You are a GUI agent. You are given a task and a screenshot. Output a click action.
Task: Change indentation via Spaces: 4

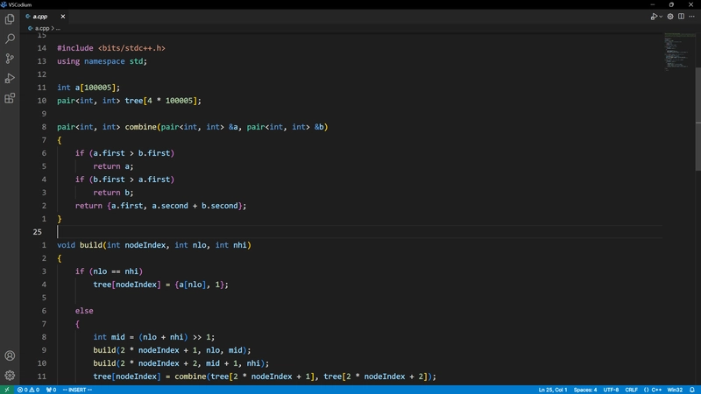point(585,390)
